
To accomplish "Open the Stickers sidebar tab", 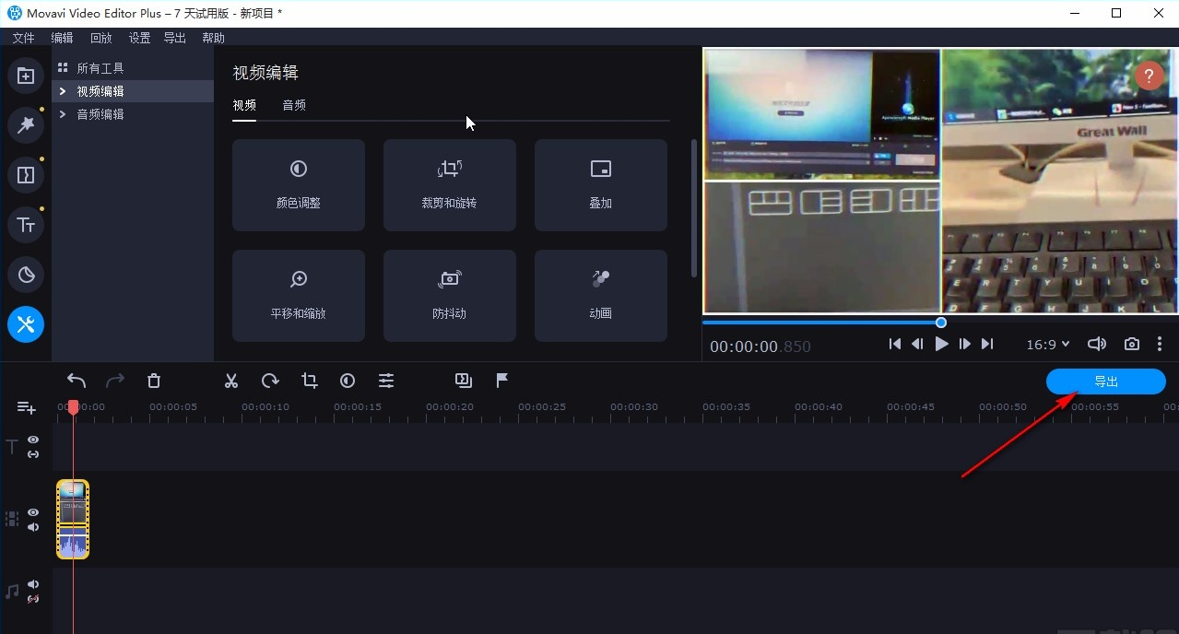I will (26, 274).
